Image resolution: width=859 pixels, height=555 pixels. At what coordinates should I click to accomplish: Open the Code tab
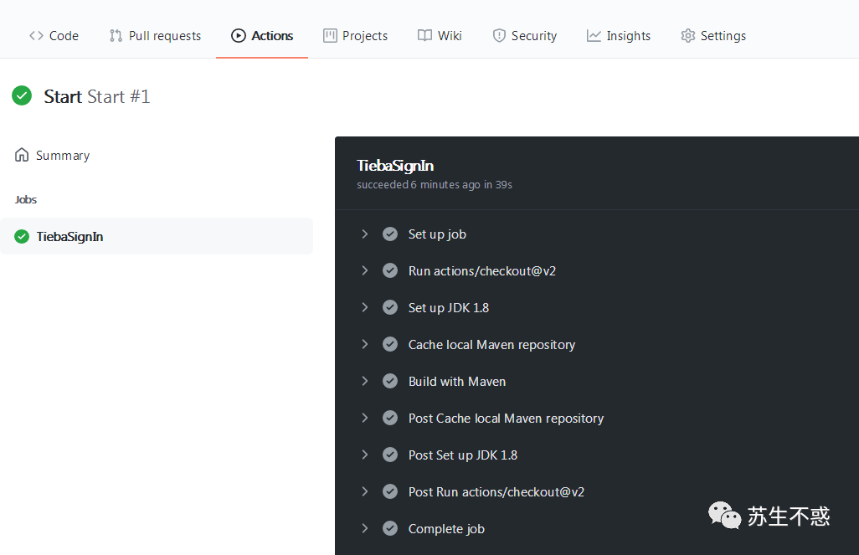(x=54, y=36)
